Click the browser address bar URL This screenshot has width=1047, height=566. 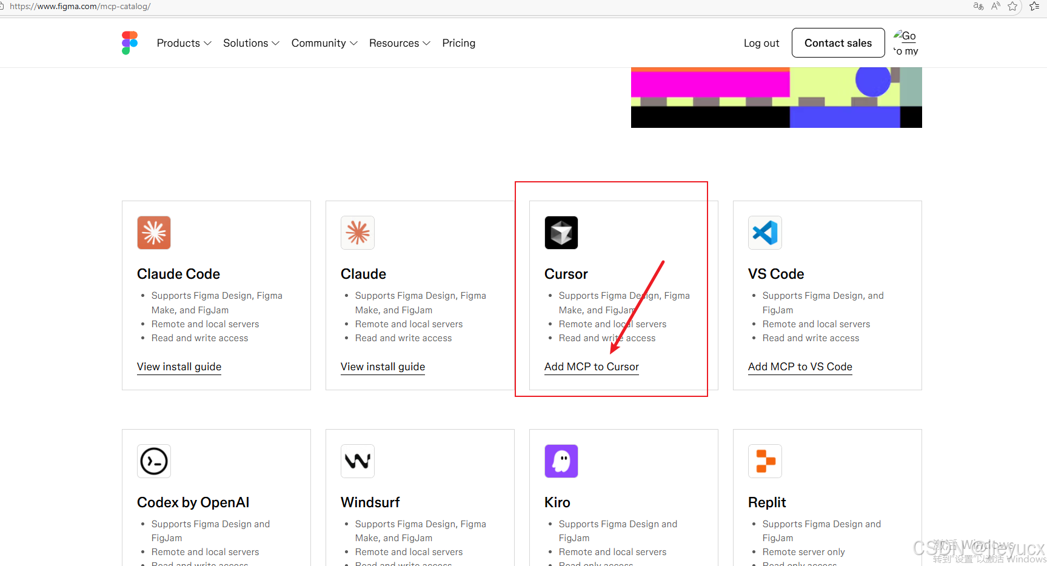coord(80,6)
